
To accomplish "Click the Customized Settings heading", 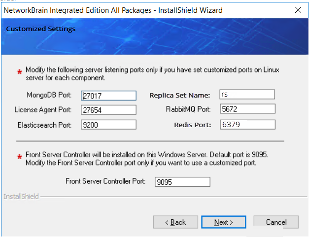I will [x=41, y=29].
